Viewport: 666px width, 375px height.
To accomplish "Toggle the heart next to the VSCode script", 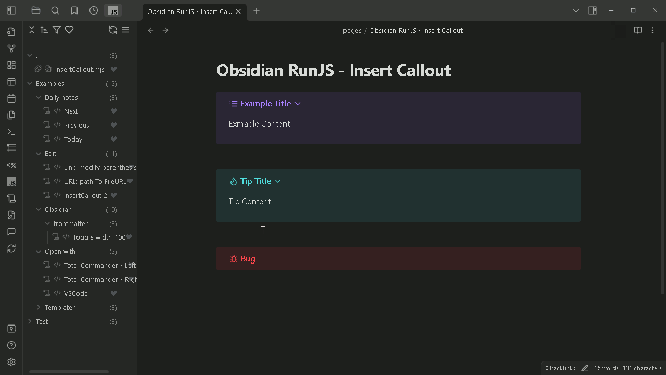I will tap(113, 293).
